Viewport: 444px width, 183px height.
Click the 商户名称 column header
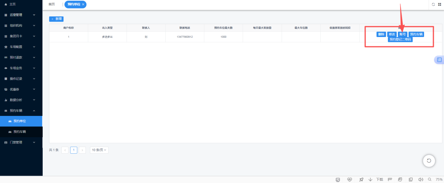69,28
